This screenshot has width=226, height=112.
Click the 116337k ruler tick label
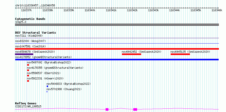26,10
